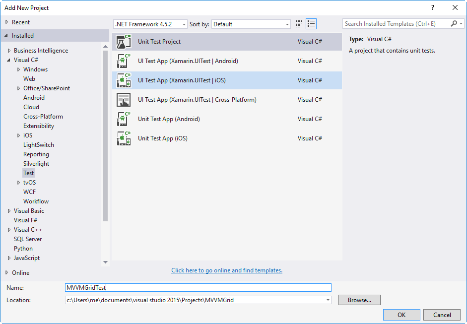Select the Cloud category

tap(31, 107)
